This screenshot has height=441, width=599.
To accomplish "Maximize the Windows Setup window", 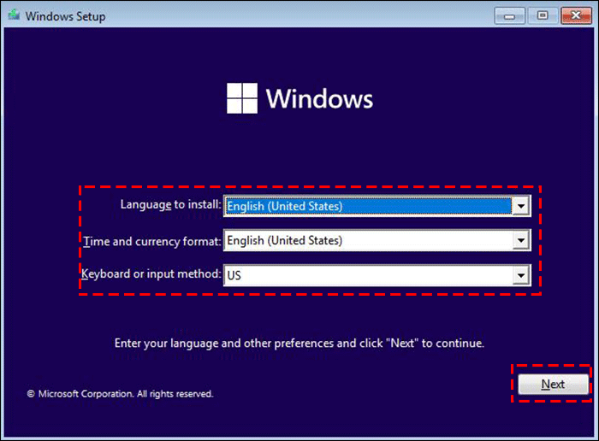I will click(543, 16).
